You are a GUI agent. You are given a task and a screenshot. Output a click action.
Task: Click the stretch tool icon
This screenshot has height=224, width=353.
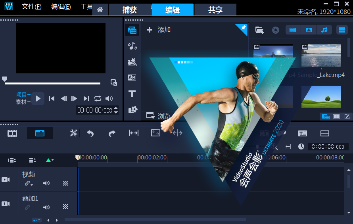pos(155,133)
